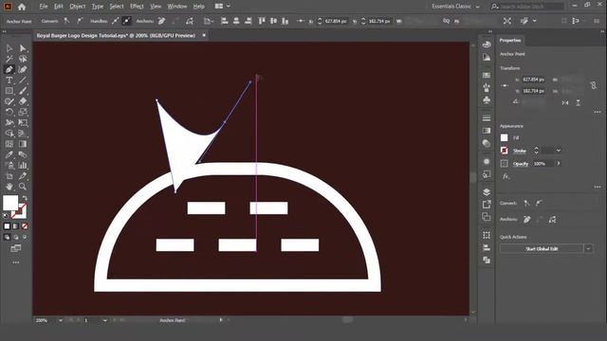Select the Rotate tool
Image resolution: width=607 pixels, height=341 pixels.
pyautogui.click(x=9, y=112)
